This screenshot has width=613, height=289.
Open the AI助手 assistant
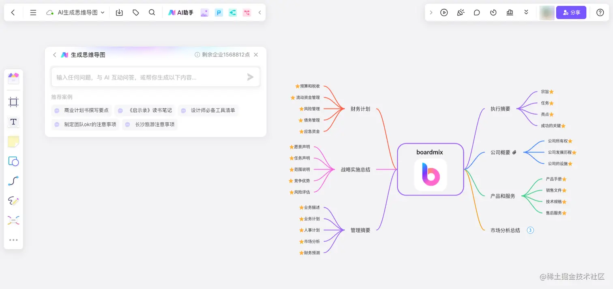(x=181, y=13)
